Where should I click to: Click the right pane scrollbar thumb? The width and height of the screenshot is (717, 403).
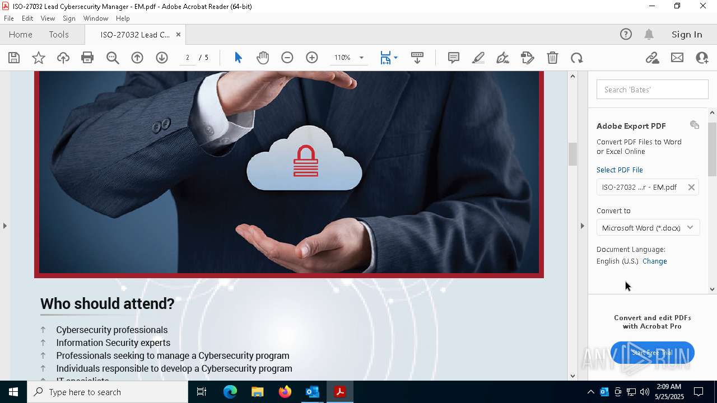coord(712,149)
